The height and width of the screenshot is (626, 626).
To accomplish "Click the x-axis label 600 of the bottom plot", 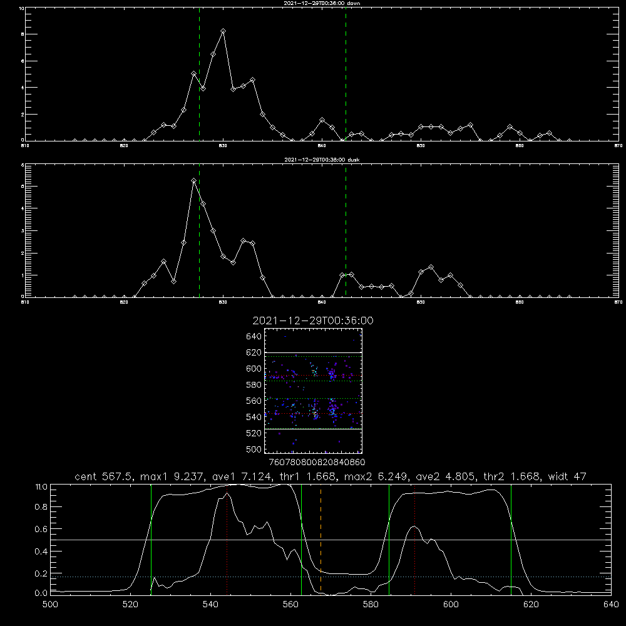I will (x=451, y=605).
